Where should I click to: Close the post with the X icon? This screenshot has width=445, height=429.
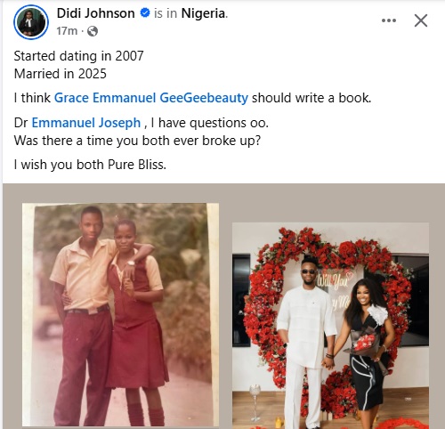click(x=421, y=20)
